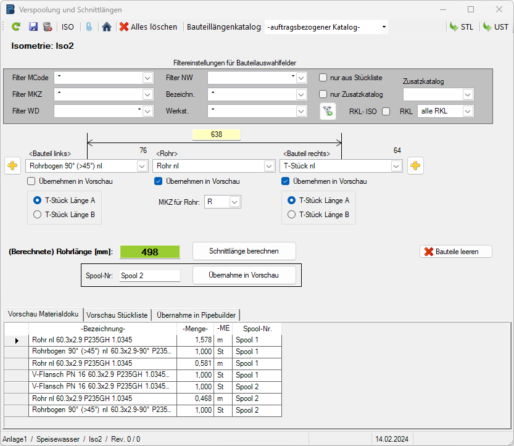Open the STL export in toolbar

tap(462, 27)
